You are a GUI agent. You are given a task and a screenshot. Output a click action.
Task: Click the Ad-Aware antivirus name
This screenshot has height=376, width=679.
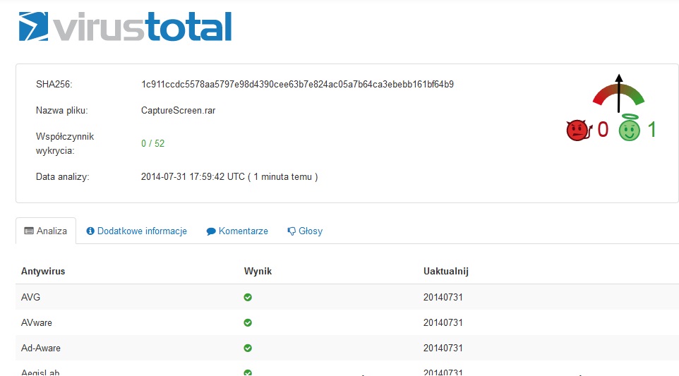pos(41,348)
